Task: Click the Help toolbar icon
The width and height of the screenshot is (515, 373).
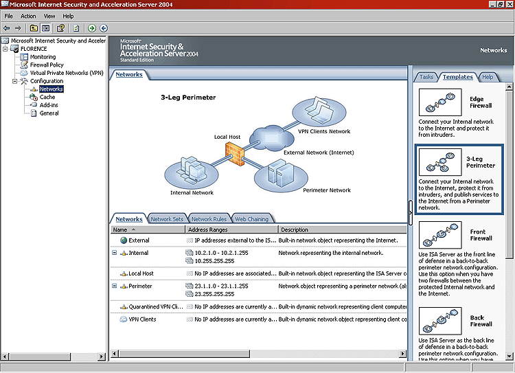Action: (x=60, y=28)
